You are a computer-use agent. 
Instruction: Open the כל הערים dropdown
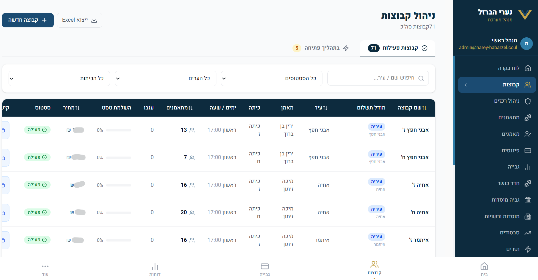(x=166, y=78)
